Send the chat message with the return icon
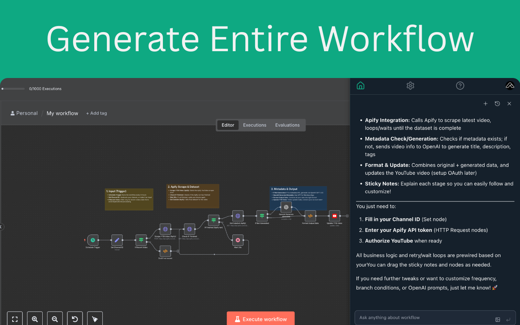The image size is (520, 325). click(x=508, y=320)
